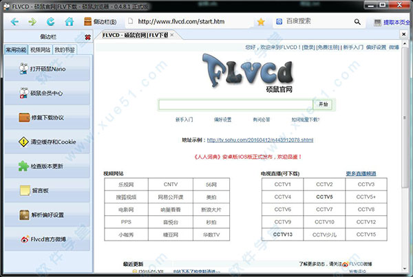
Task: Open the 免费注册 link
Action: [x=328, y=47]
